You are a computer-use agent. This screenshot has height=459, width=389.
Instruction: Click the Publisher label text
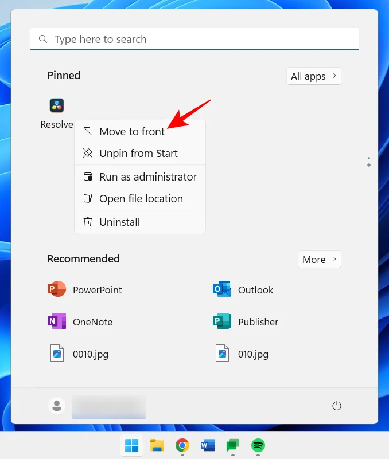click(258, 322)
